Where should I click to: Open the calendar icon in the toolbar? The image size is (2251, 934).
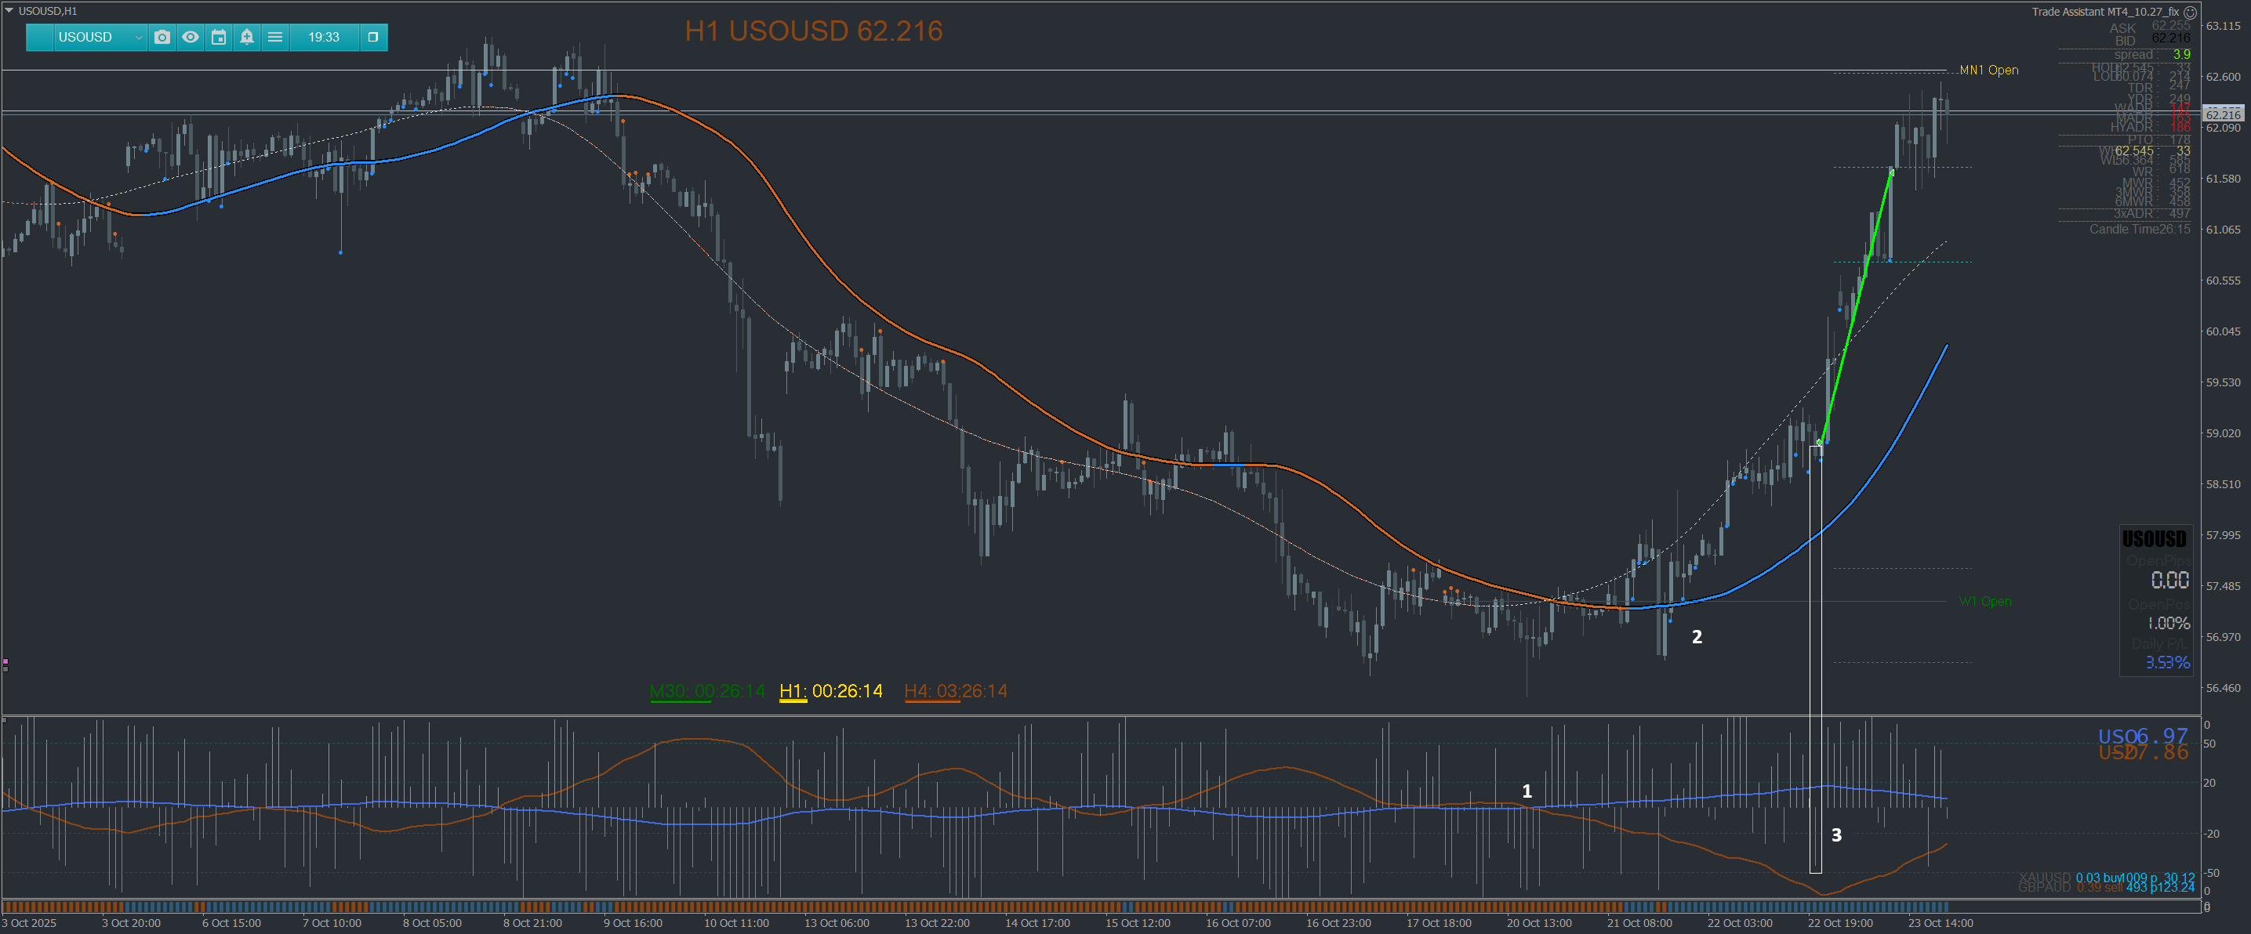pos(220,37)
